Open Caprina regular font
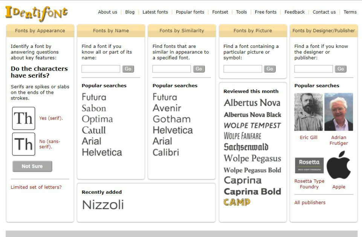This screenshot has height=237, width=362. click(x=243, y=180)
